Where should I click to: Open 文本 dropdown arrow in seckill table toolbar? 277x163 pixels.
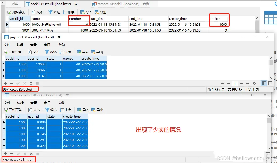(46, 12)
